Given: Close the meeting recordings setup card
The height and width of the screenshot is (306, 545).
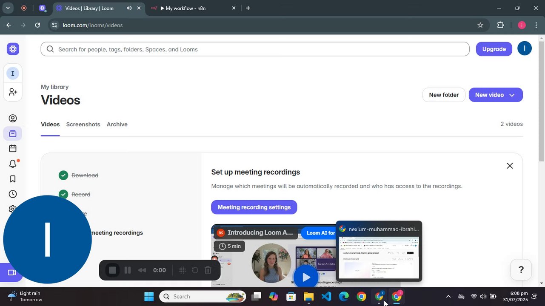Looking at the screenshot, I should coord(510,166).
